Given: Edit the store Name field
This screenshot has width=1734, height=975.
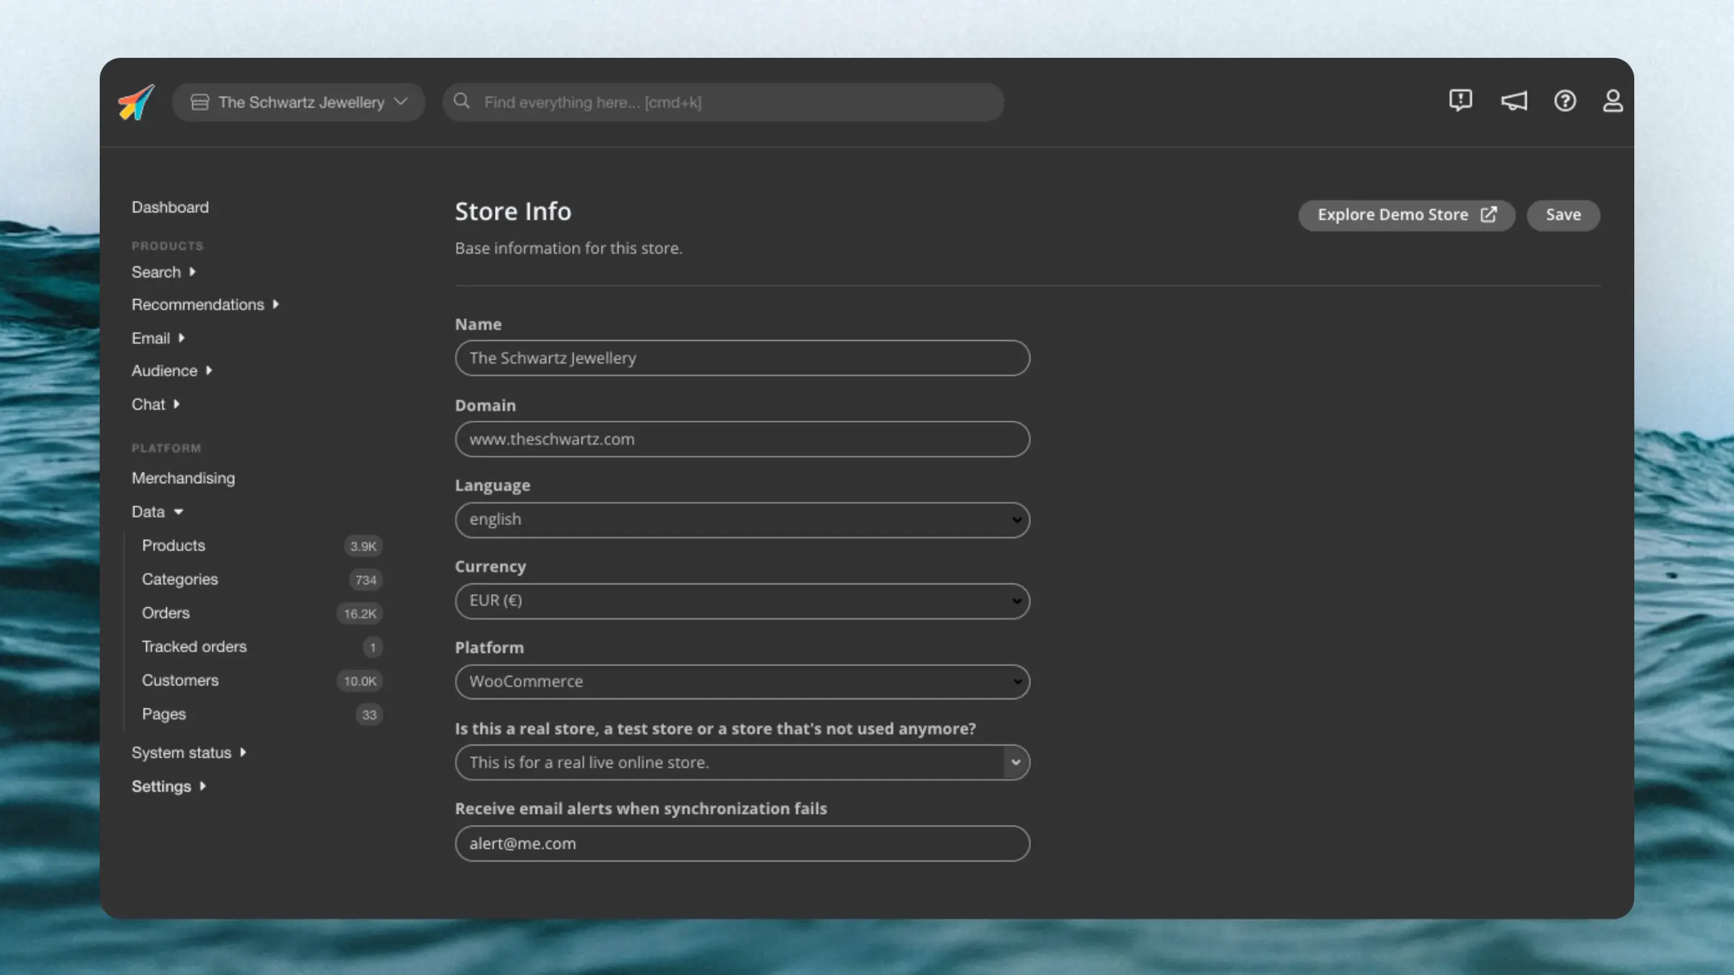Looking at the screenshot, I should pyautogui.click(x=742, y=358).
